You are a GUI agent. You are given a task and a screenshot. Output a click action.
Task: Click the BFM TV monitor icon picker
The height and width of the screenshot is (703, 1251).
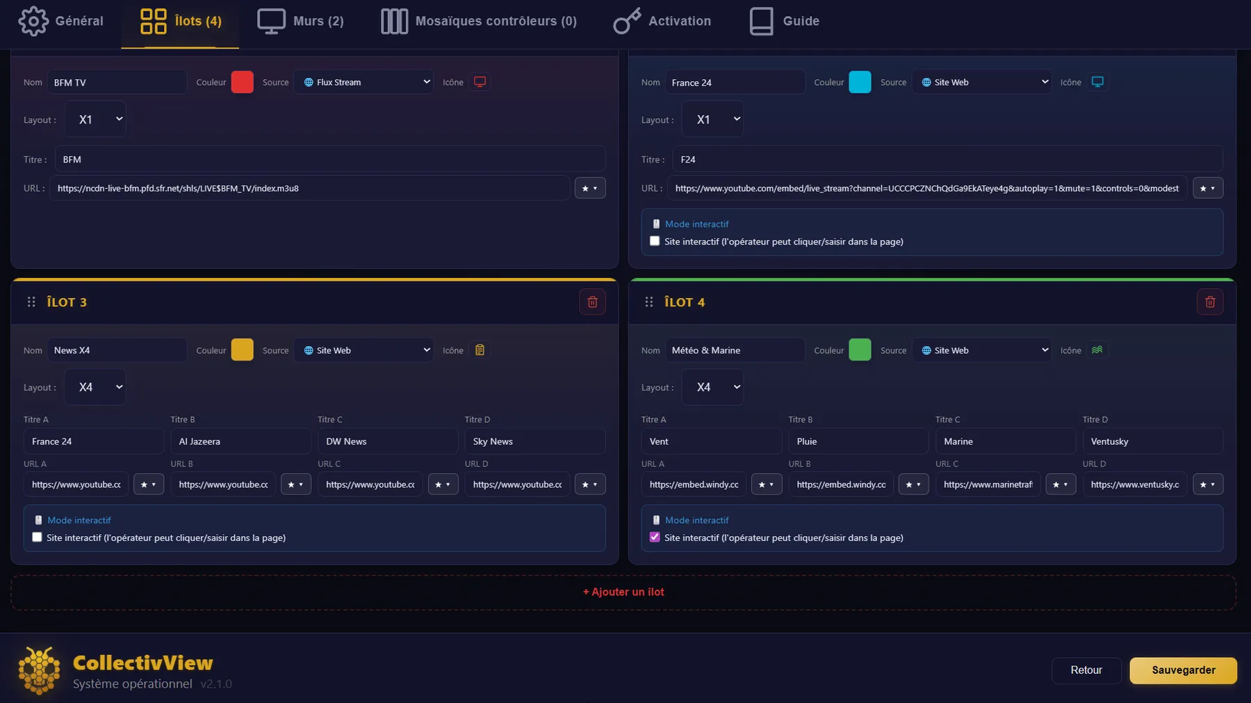pyautogui.click(x=480, y=82)
